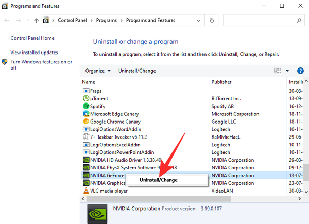The height and width of the screenshot is (224, 309).
Task: Click the title bar Programs and Features icon
Action: (5, 6)
